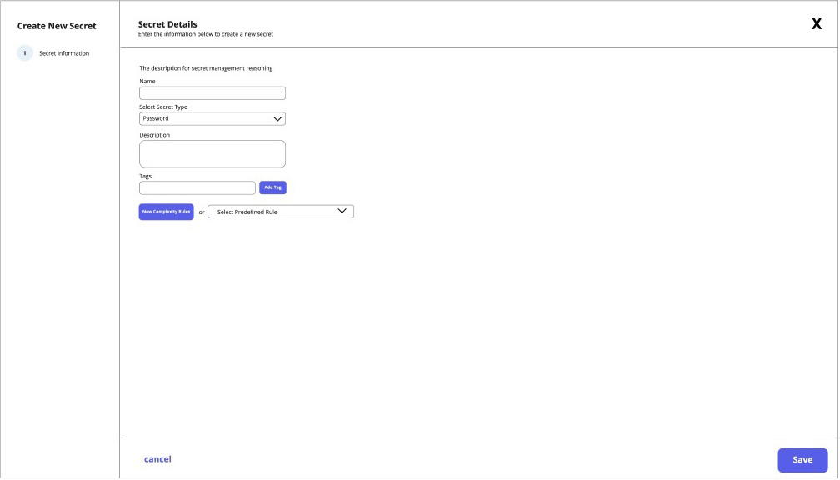Click the New Complexity Rules button
Viewport: 840px width, 480px height.
pos(166,211)
